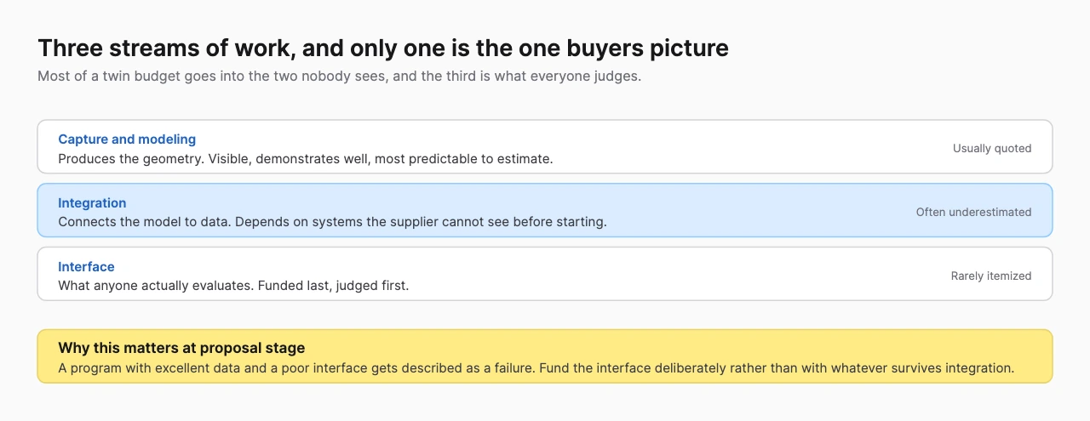This screenshot has width=1090, height=421.
Task: Select the Interface card row
Action: tap(545, 274)
